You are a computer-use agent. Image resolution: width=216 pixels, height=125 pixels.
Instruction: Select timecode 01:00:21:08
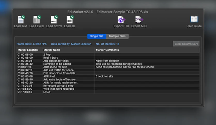coord(25,61)
